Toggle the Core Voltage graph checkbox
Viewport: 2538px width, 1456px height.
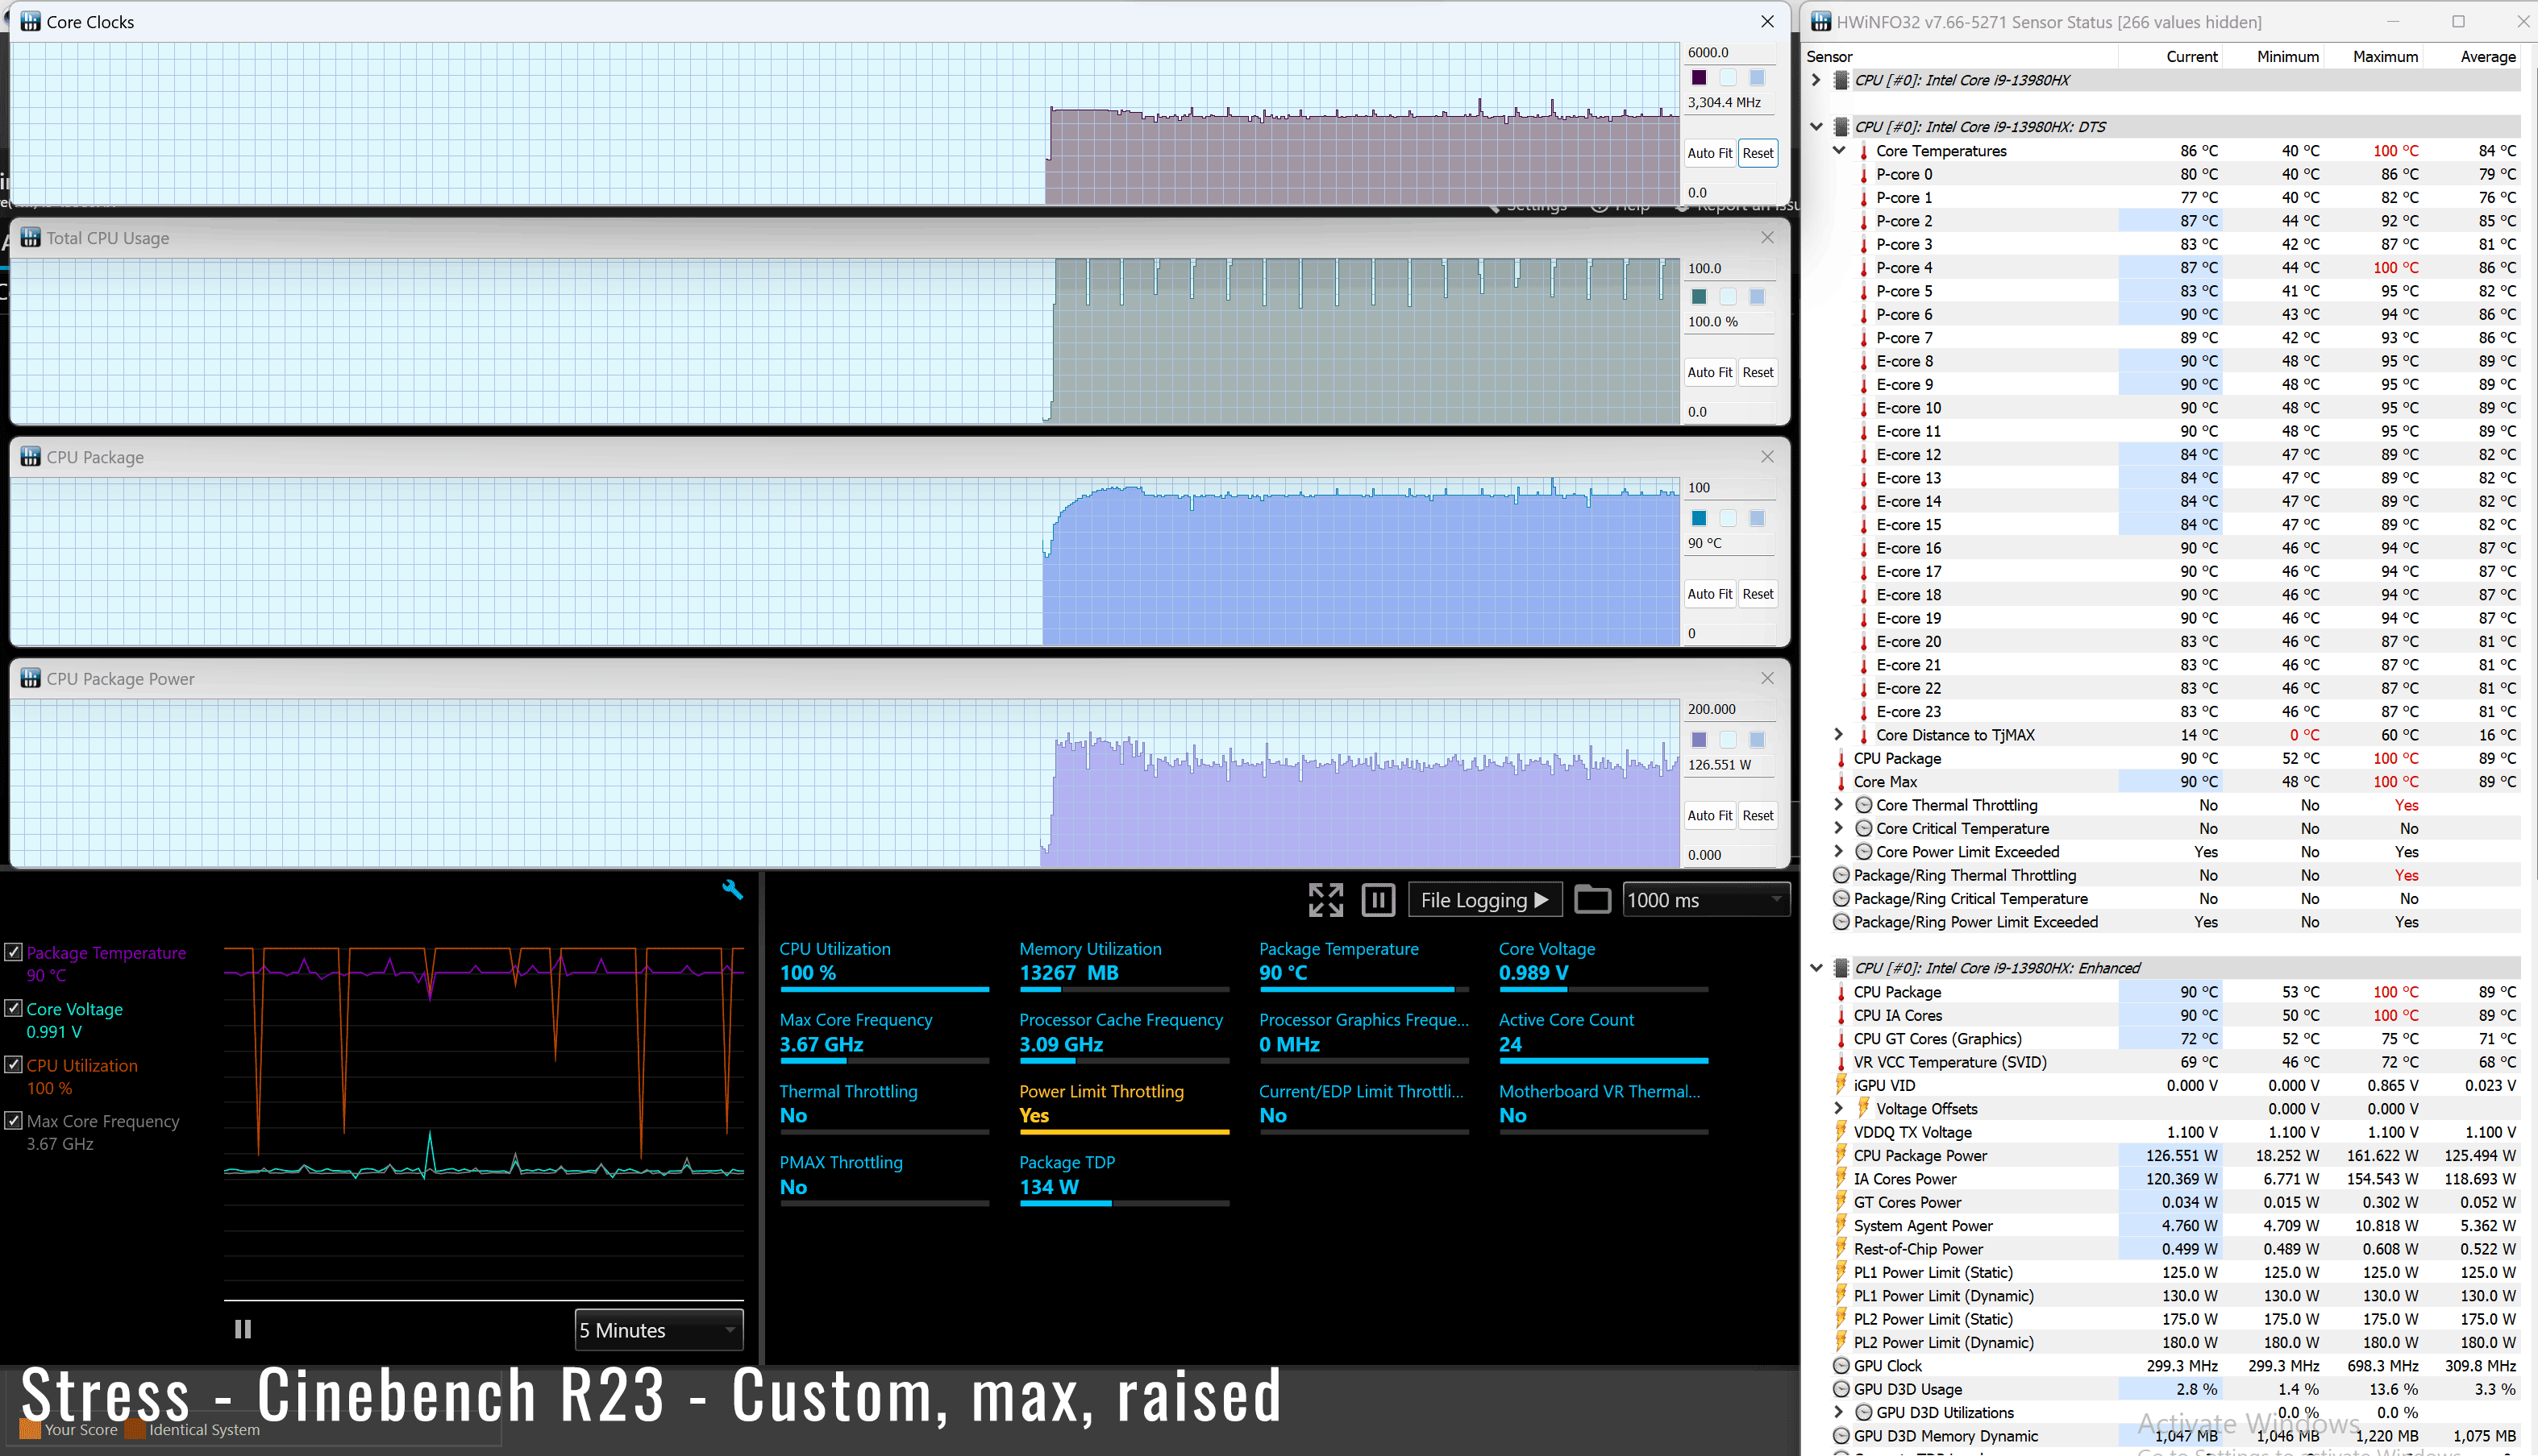(14, 1008)
